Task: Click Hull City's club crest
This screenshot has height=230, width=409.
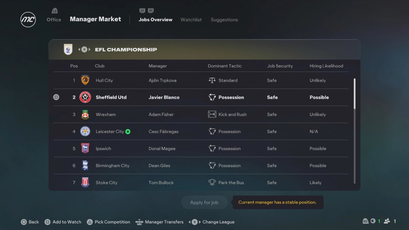Action: (85, 80)
